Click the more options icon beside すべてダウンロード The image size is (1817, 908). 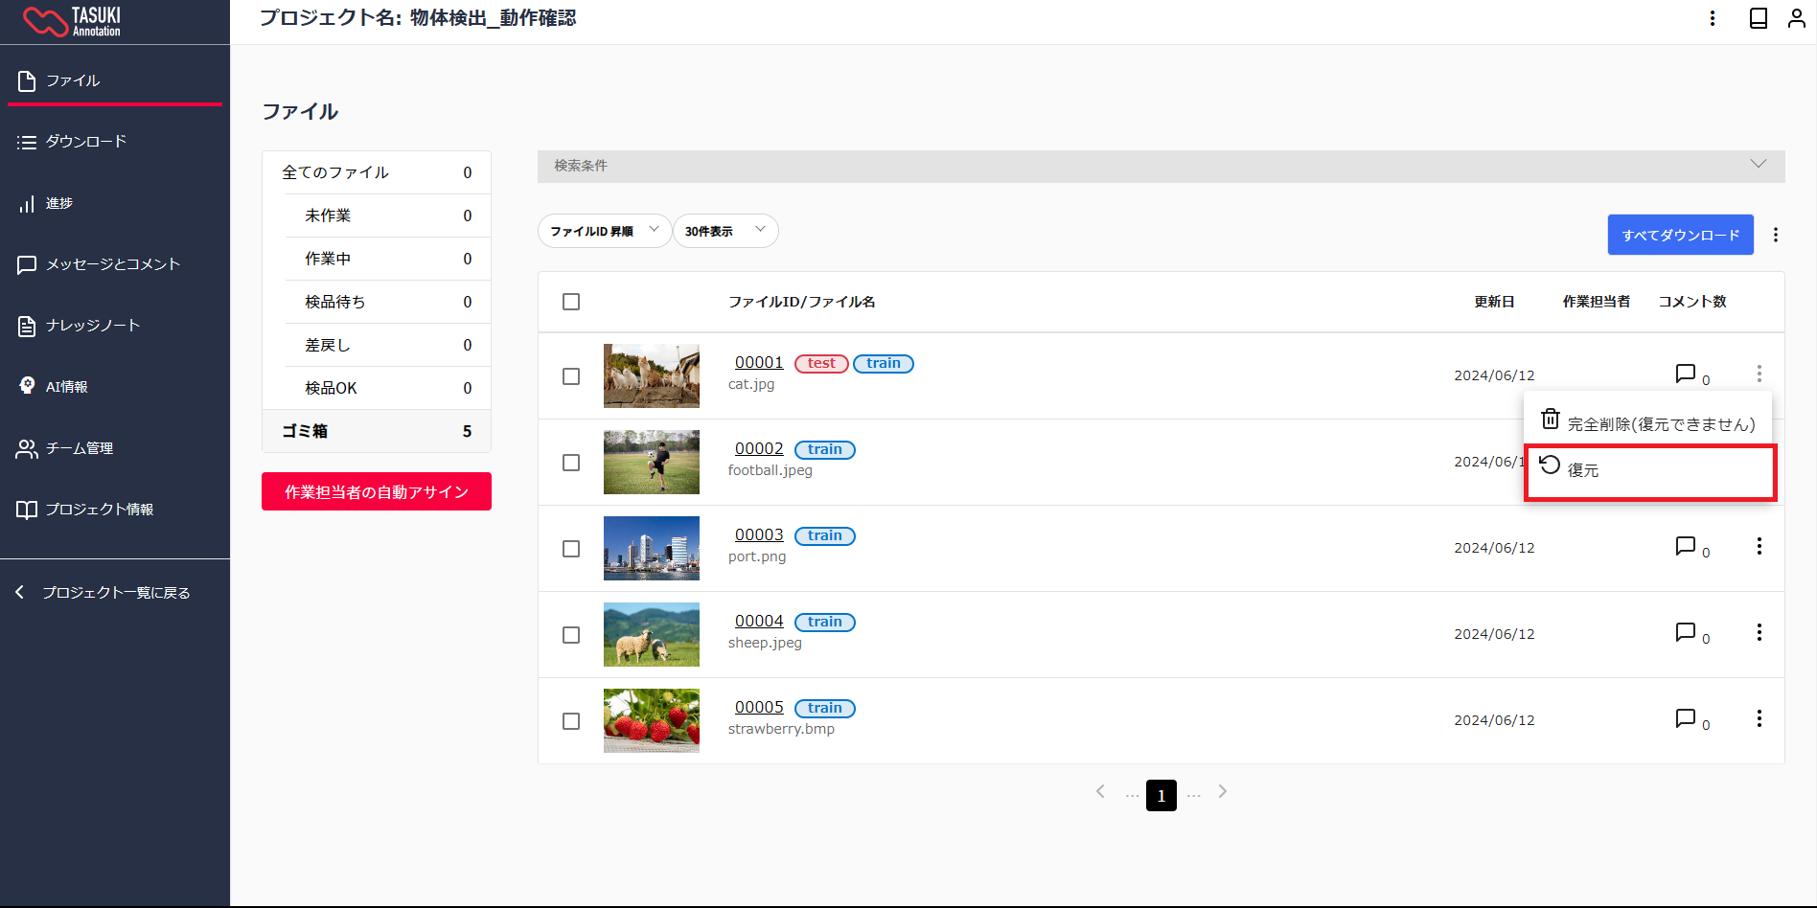[x=1776, y=235]
